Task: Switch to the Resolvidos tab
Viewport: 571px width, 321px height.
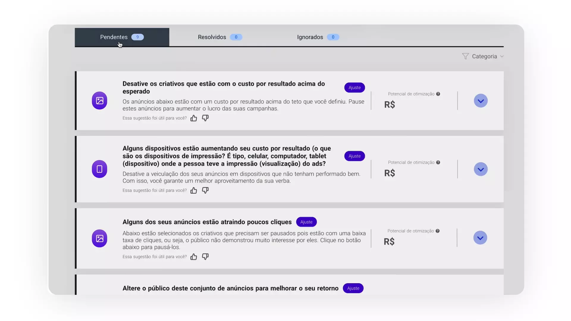Action: click(x=212, y=37)
